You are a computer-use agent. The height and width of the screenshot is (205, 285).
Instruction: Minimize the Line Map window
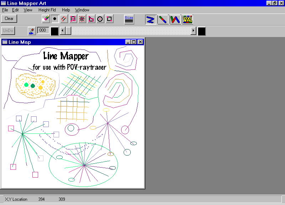128,42
